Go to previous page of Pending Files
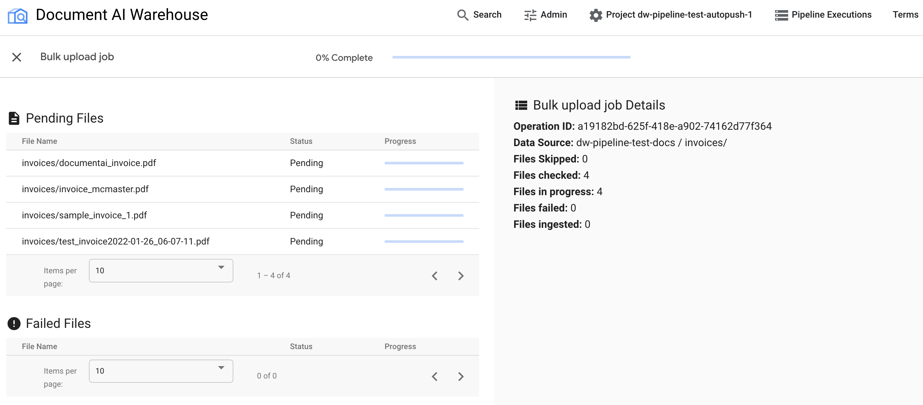The width and height of the screenshot is (923, 405). tap(435, 276)
